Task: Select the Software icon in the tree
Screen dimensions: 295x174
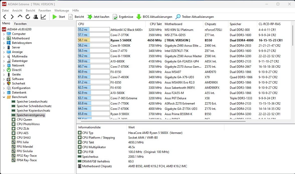Action: [x=9, y=79]
